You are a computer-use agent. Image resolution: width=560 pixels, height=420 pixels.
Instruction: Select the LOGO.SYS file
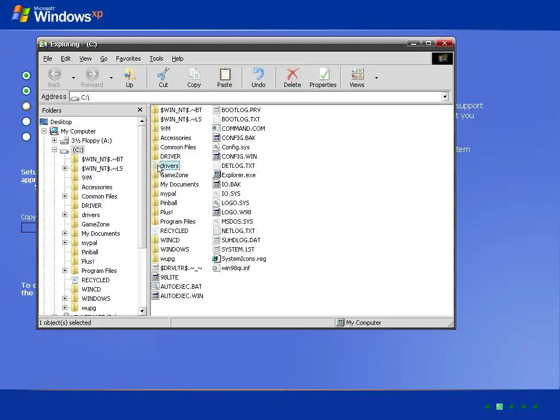click(x=231, y=203)
